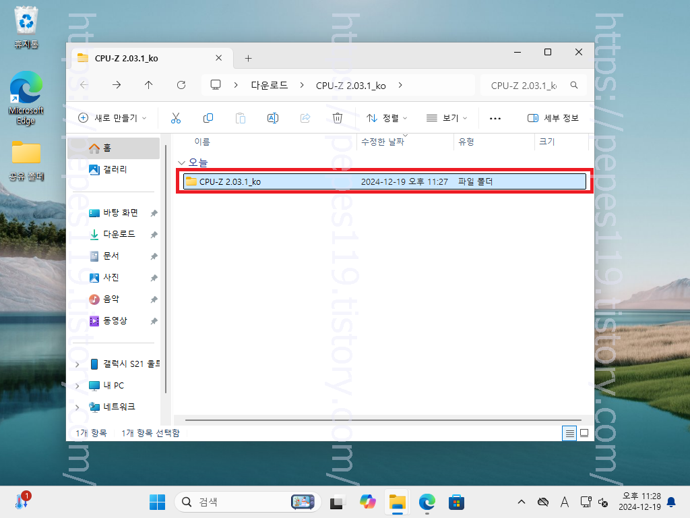This screenshot has height=518, width=690.
Task: Click 다운로드 breadcrumb in address bar
Action: [x=270, y=85]
